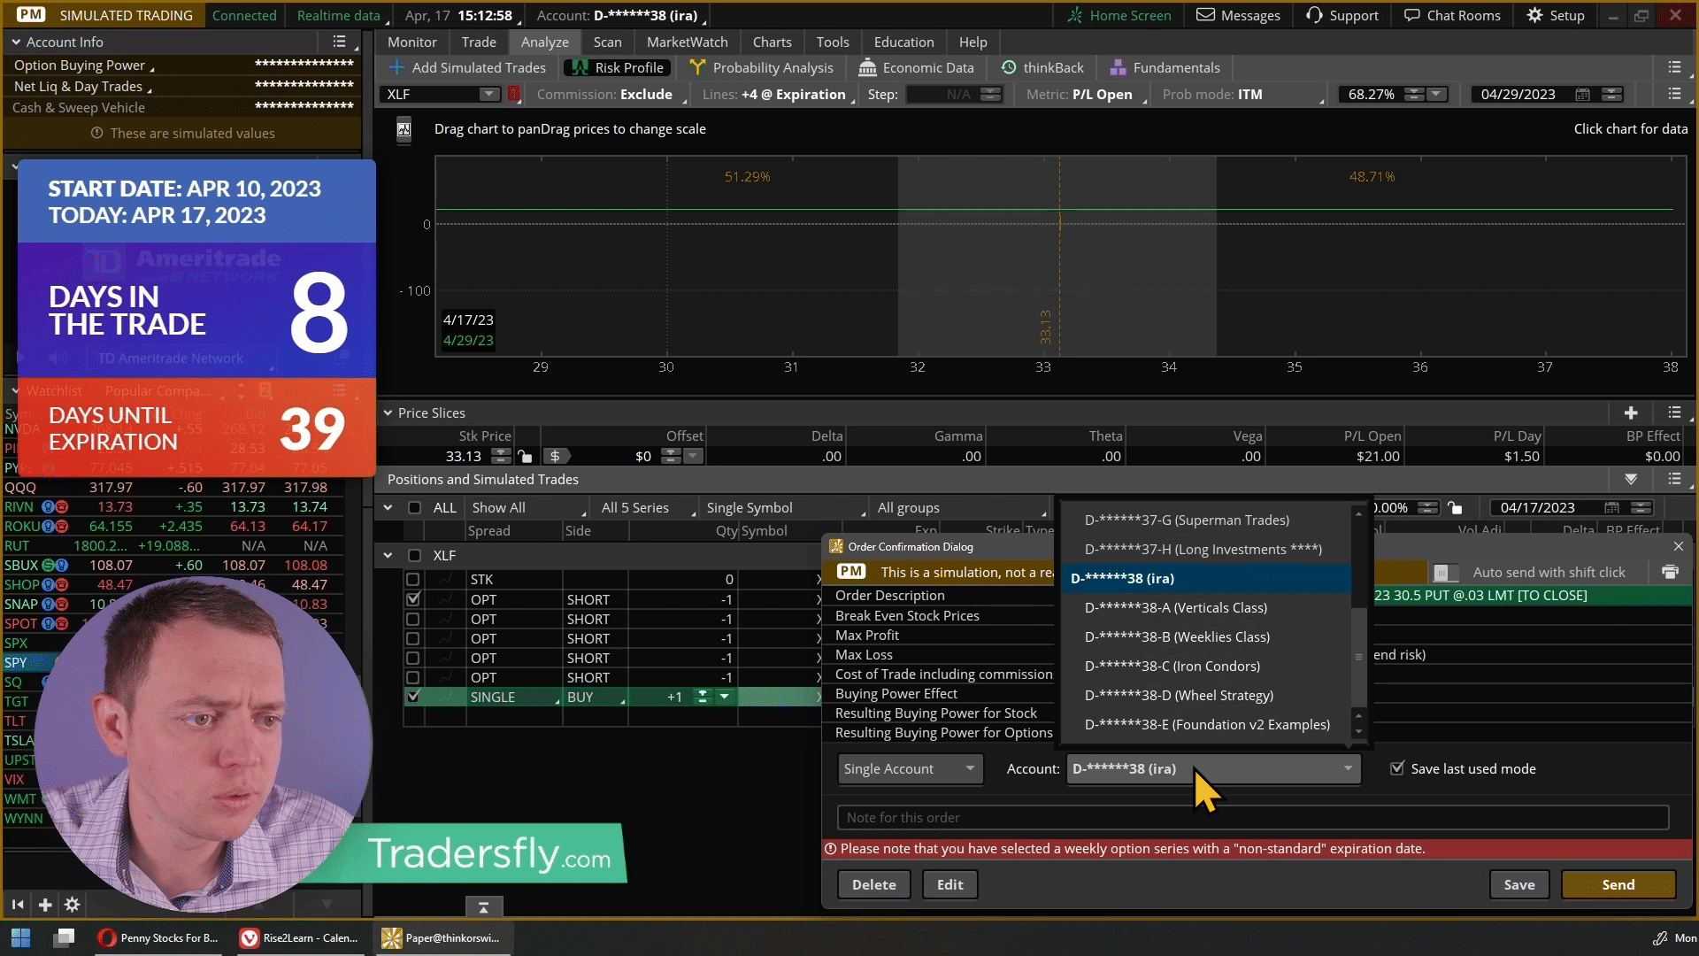Click the Edit button

point(949,884)
